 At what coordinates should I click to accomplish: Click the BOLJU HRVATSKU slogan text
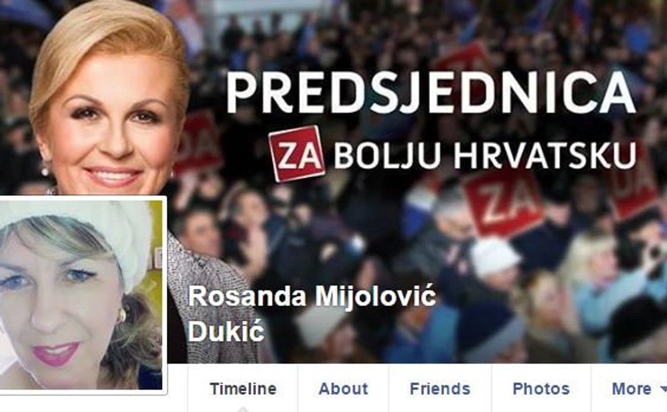point(485,155)
